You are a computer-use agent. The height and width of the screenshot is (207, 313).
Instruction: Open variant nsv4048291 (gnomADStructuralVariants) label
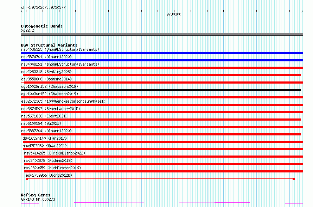click(x=60, y=64)
